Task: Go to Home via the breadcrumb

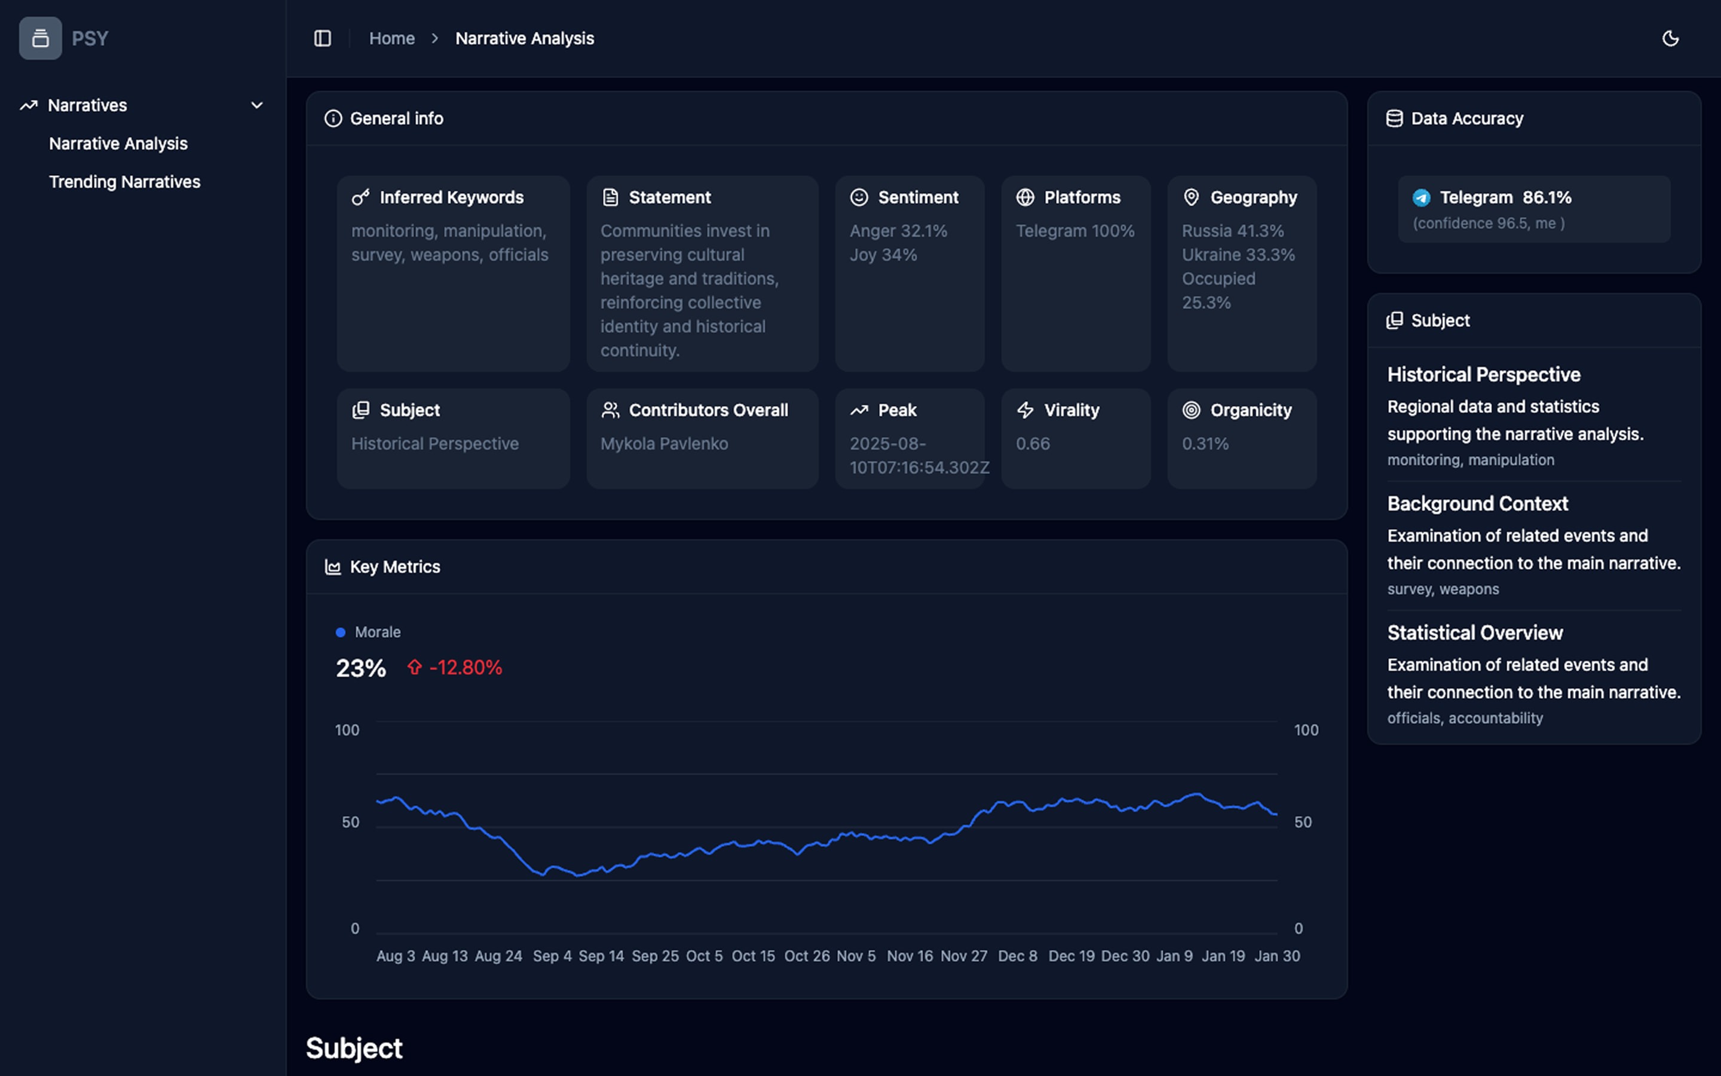Action: point(392,38)
